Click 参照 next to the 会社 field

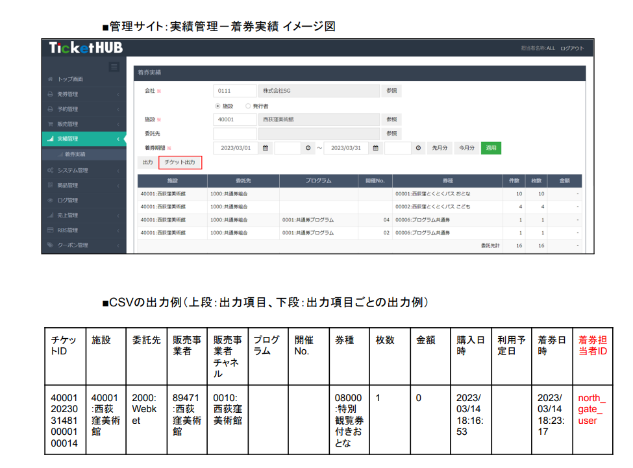[x=391, y=91]
